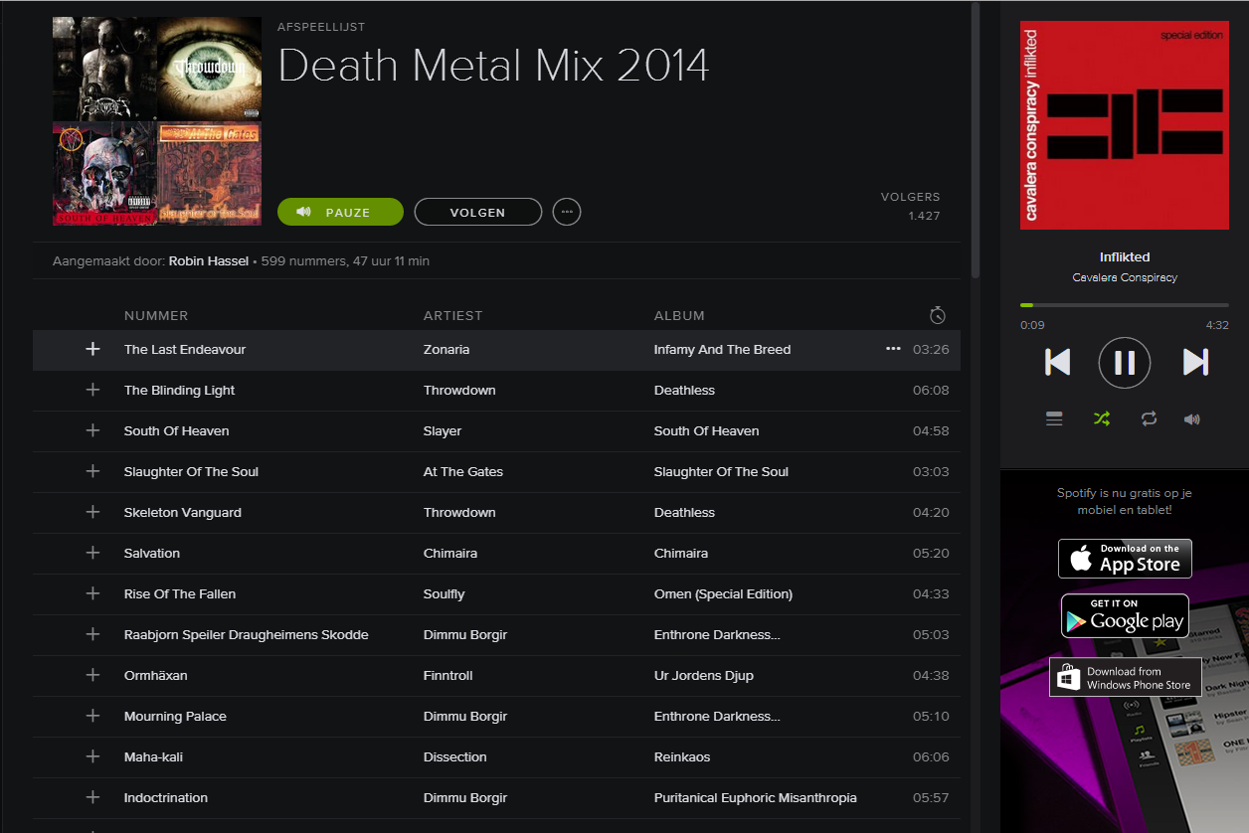Skip to previous track
Viewport: 1249px width, 833px height.
pyautogui.click(x=1058, y=362)
